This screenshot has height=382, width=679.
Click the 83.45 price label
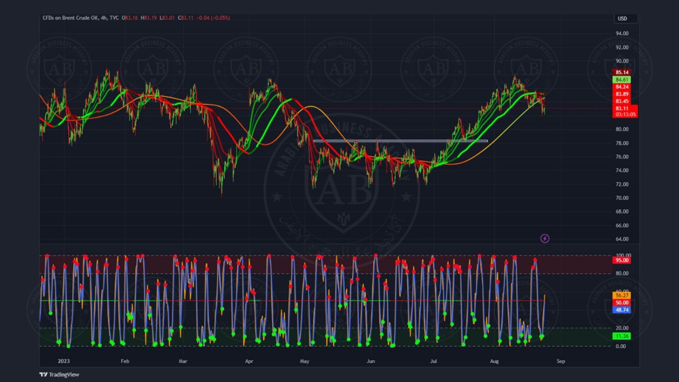[x=622, y=101]
